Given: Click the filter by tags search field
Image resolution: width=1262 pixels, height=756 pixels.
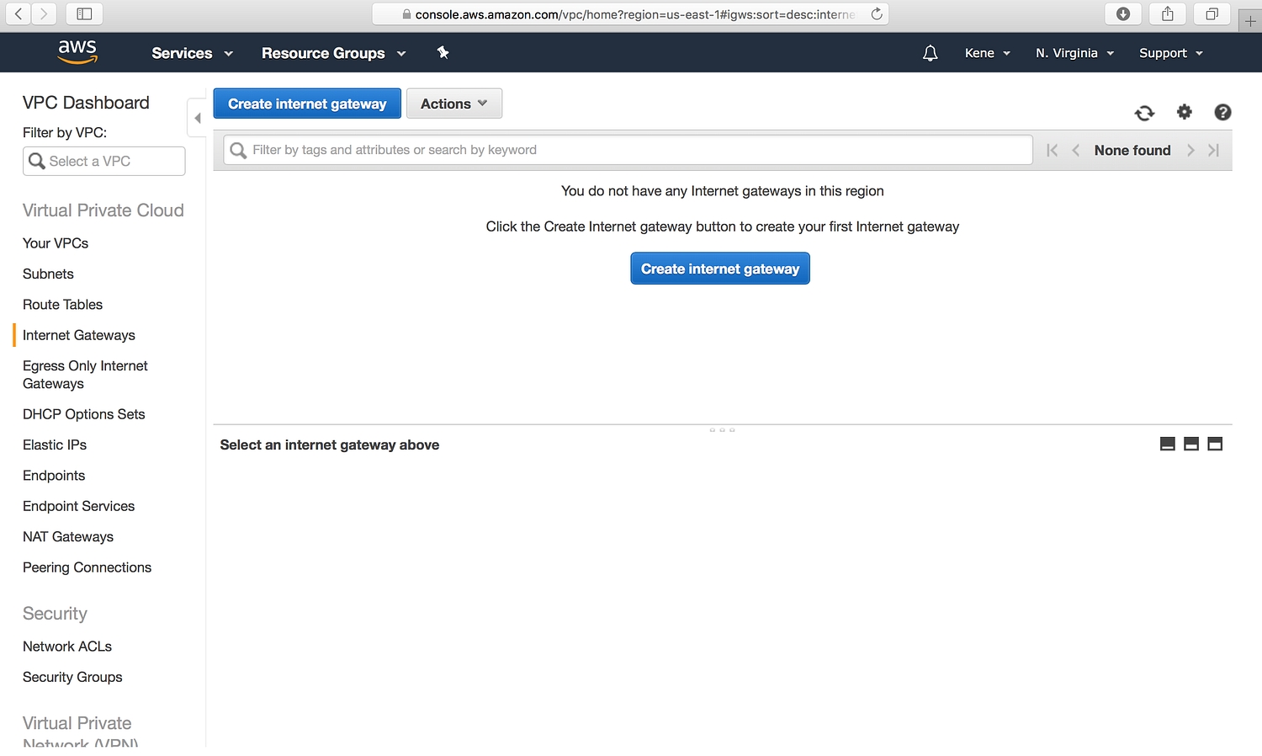Looking at the screenshot, I should (x=639, y=150).
